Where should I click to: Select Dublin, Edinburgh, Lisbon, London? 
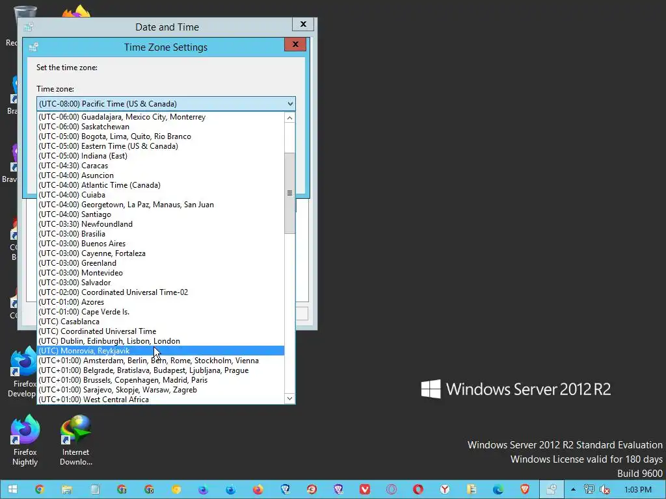tap(161, 341)
